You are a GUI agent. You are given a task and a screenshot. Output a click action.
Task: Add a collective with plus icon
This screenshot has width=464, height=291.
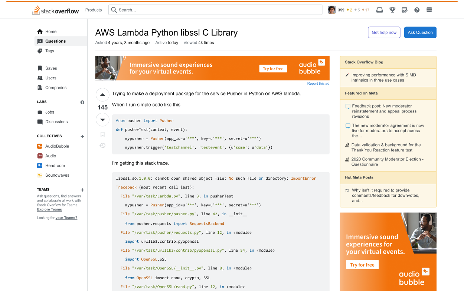pos(82,137)
